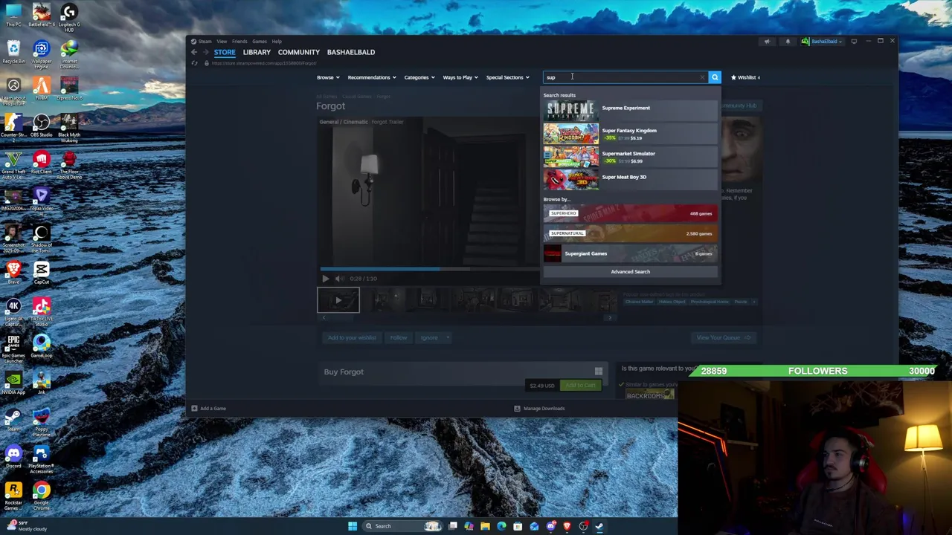
Task: Click the Follow button
Action: pos(399,337)
